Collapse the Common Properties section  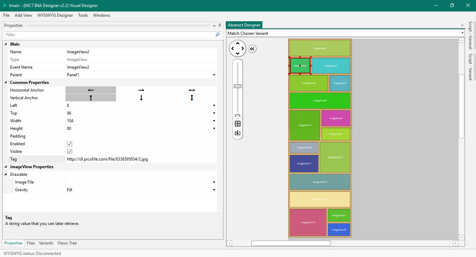(6, 83)
